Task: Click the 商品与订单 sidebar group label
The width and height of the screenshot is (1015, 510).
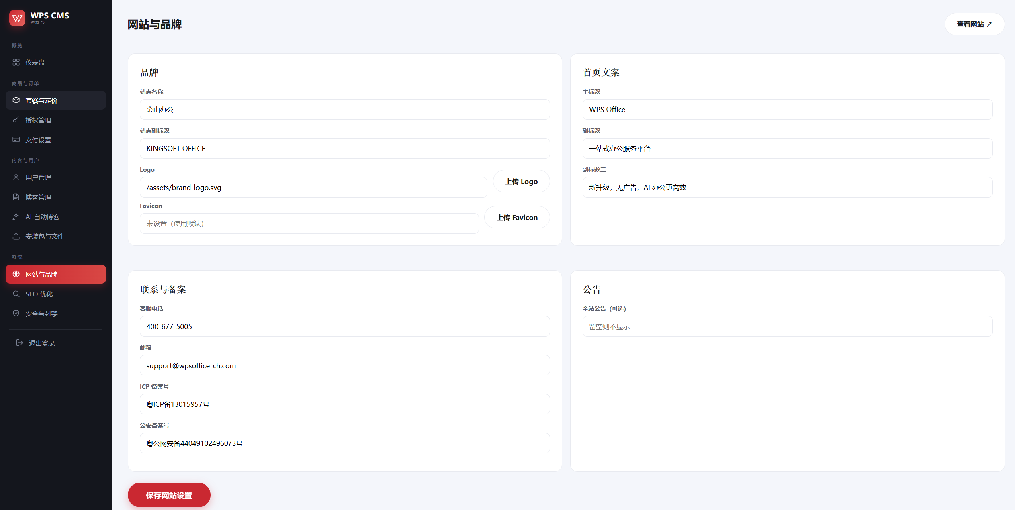Action: point(25,83)
